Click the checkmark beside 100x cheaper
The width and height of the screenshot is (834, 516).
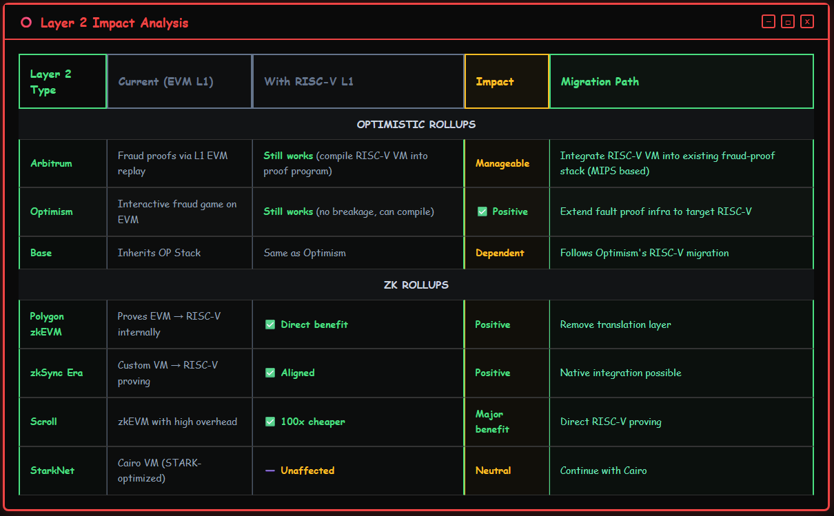click(x=270, y=422)
